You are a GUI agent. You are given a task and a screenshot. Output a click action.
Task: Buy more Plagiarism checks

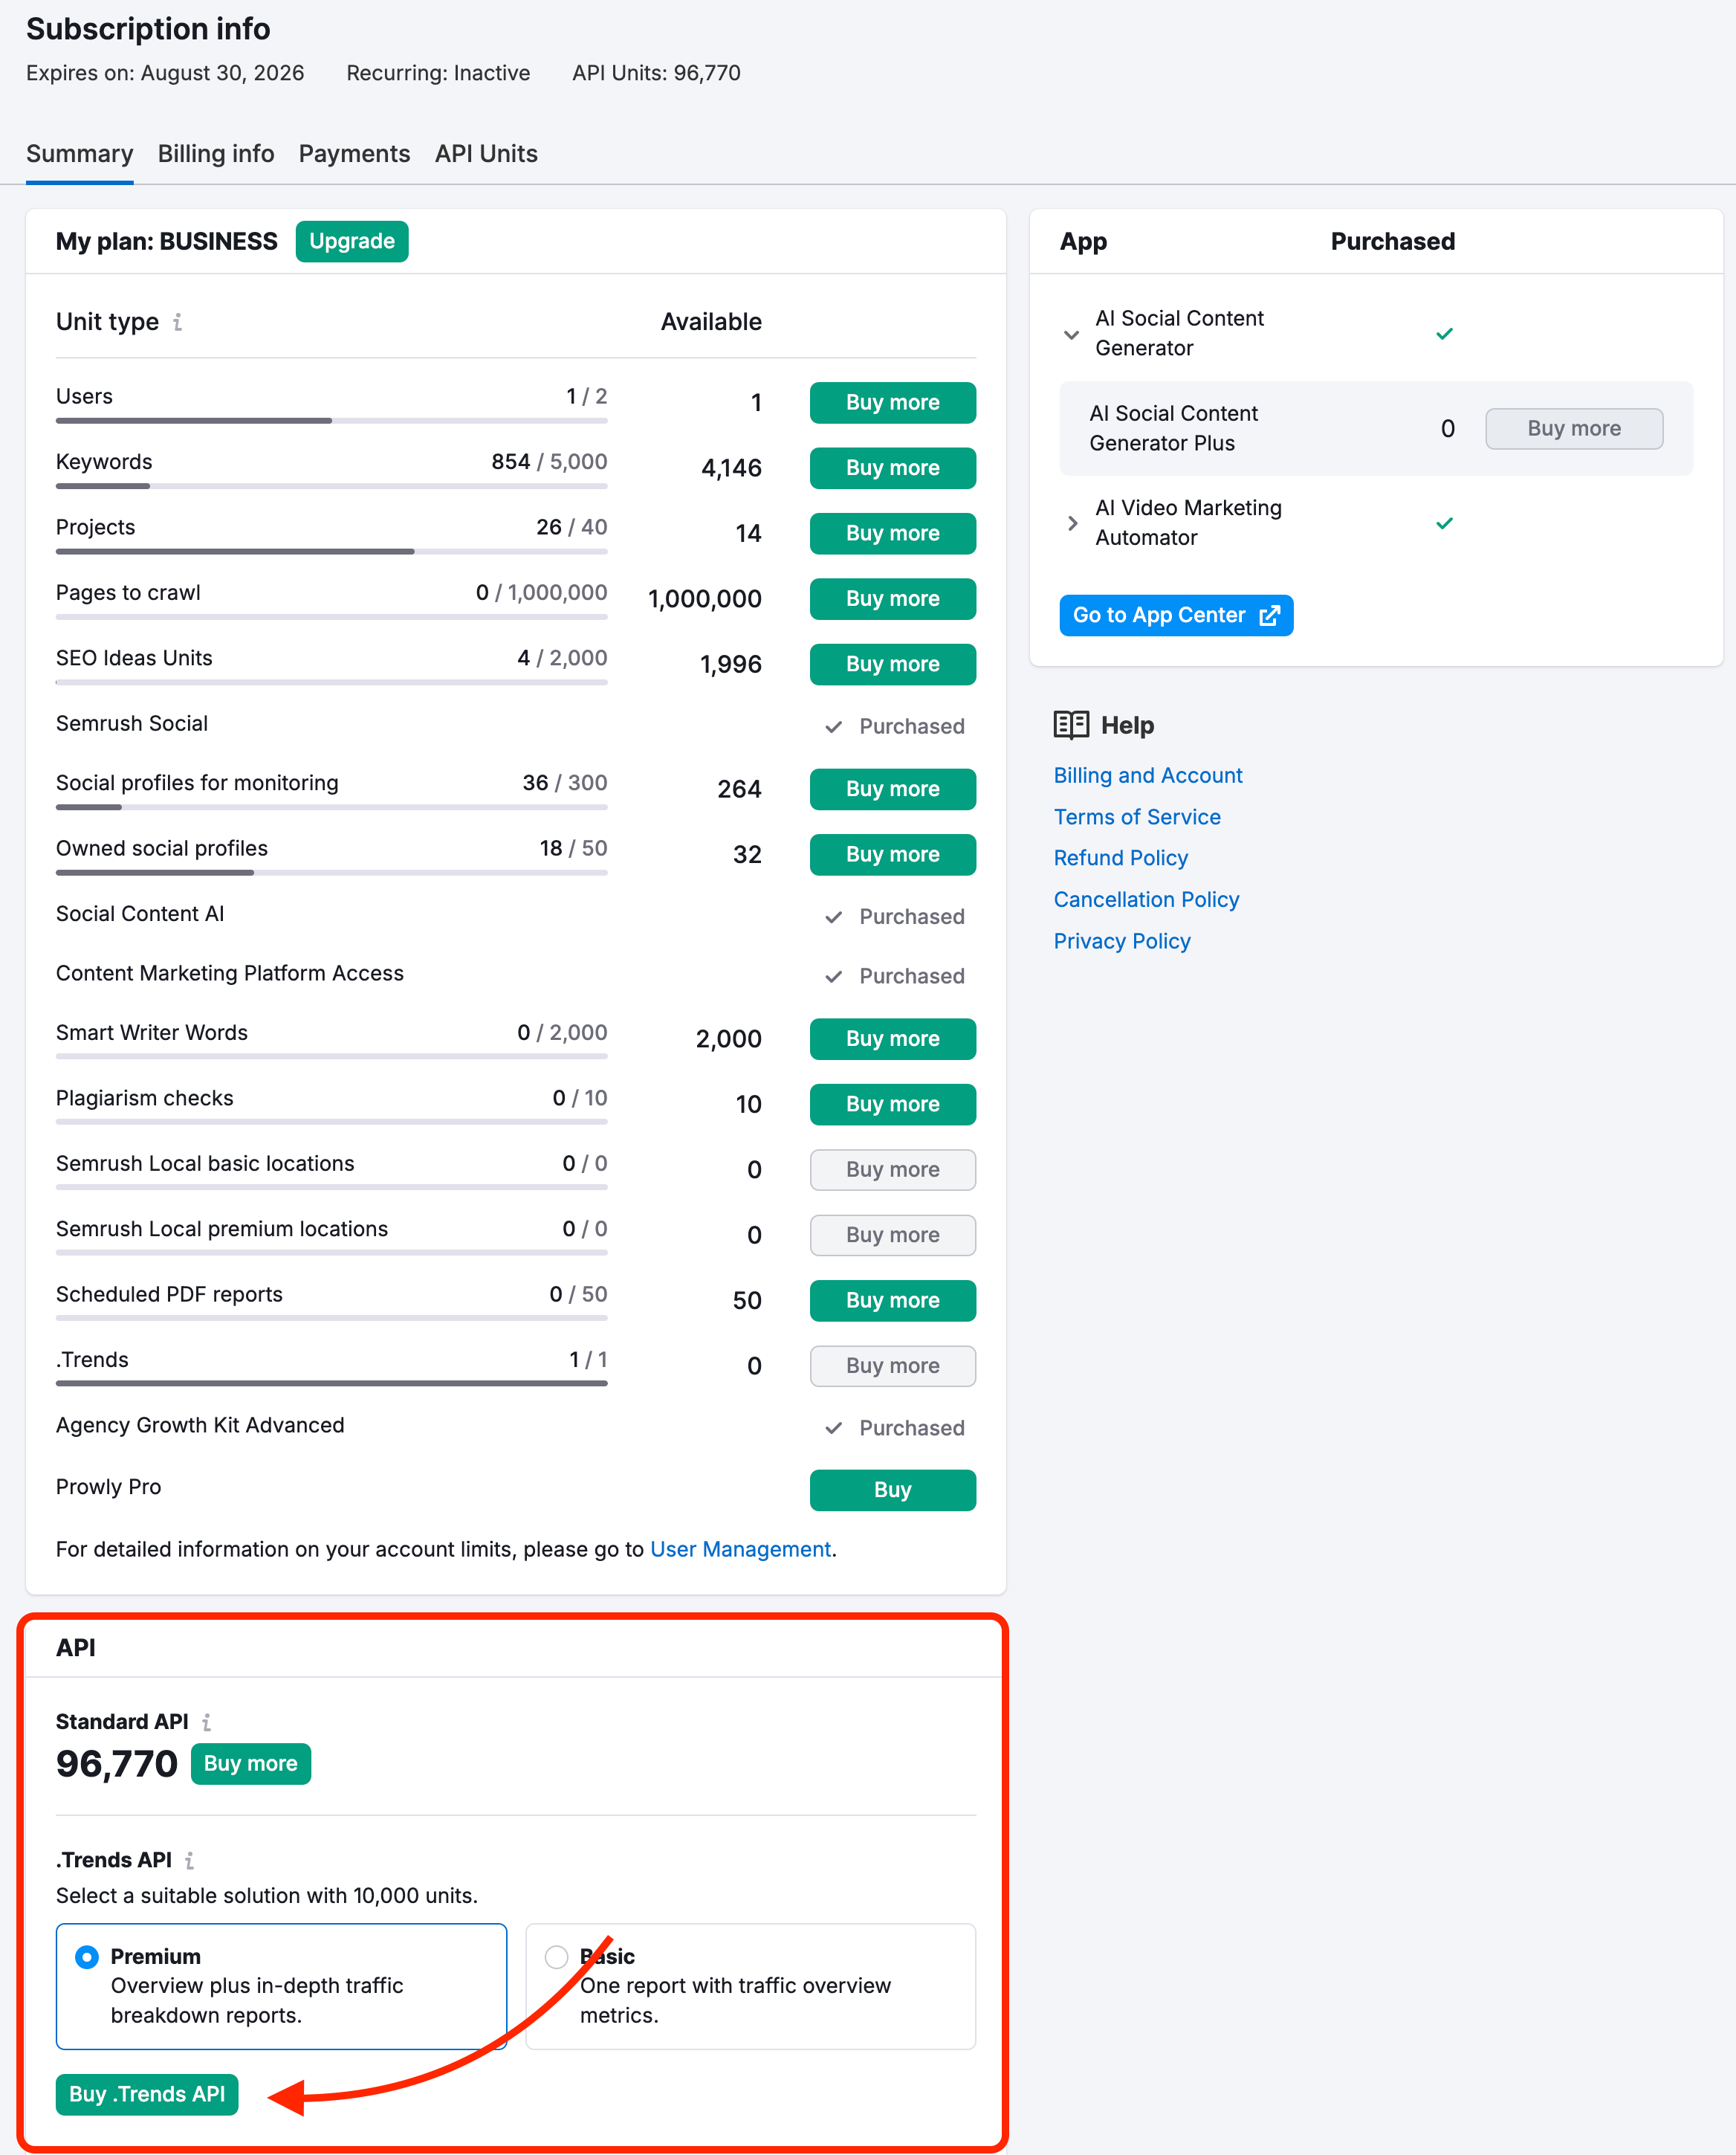click(892, 1104)
